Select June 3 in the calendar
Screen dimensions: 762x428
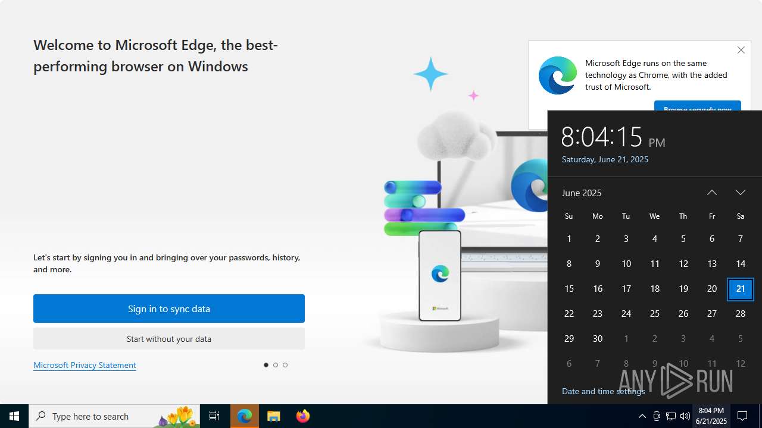(626, 239)
